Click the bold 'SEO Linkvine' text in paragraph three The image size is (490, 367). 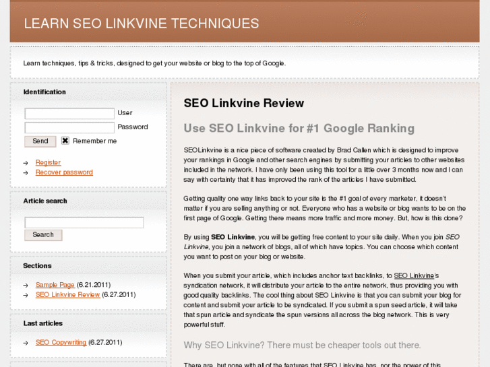233,237
